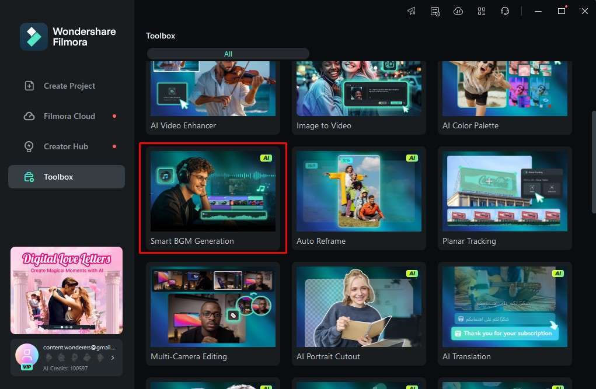Open the AI Translation thumbnail
Image resolution: width=596 pixels, height=389 pixels.
[505, 307]
